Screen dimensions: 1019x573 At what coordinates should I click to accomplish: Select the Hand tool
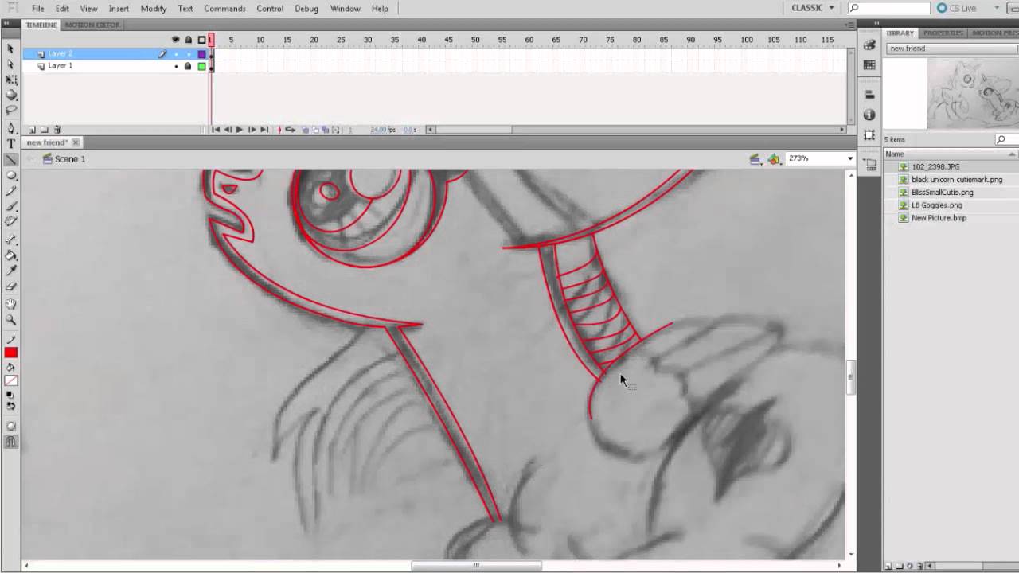coord(11,304)
